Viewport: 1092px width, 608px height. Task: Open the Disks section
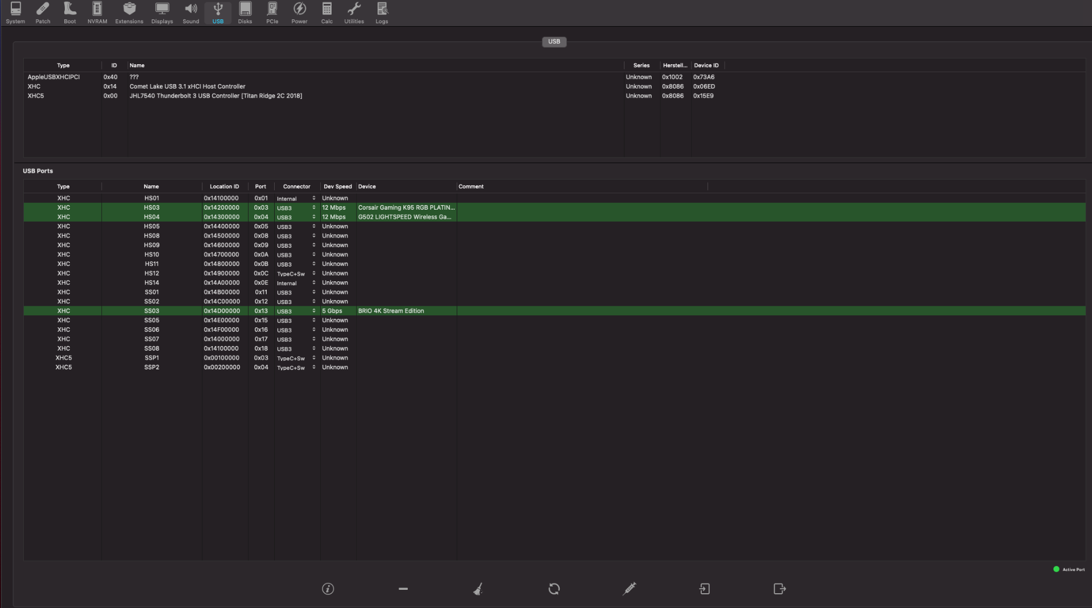[245, 13]
